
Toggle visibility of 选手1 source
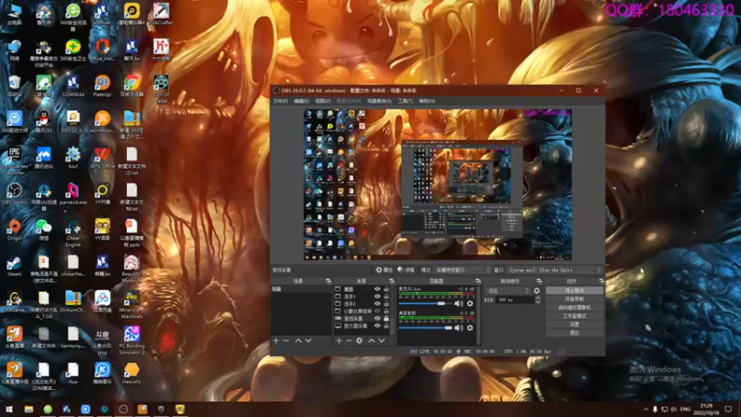coord(377,297)
